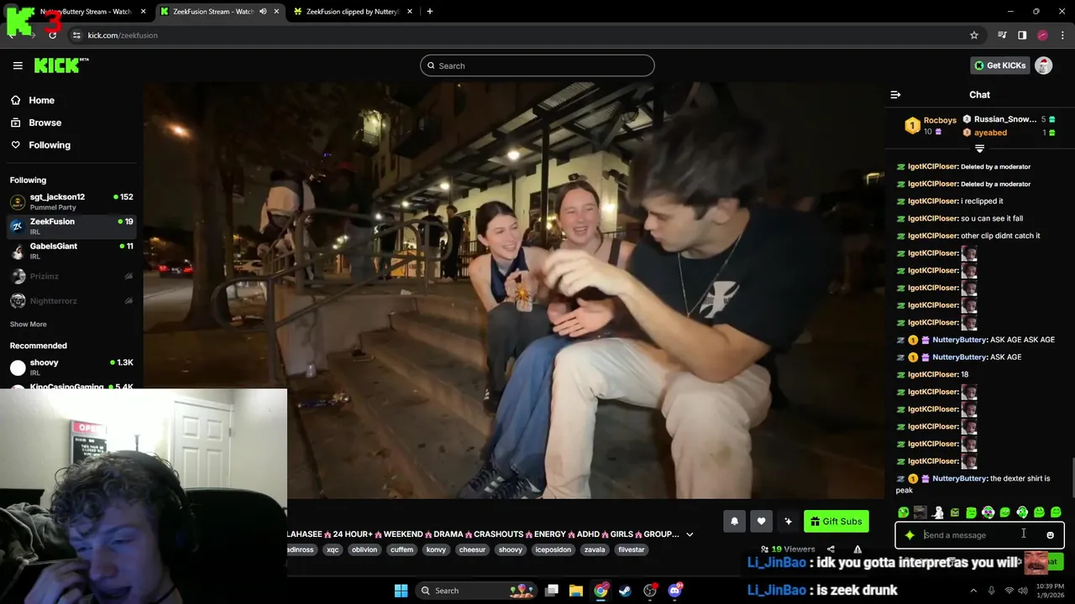
Task: Open Discord from taskbar
Action: coord(675,591)
